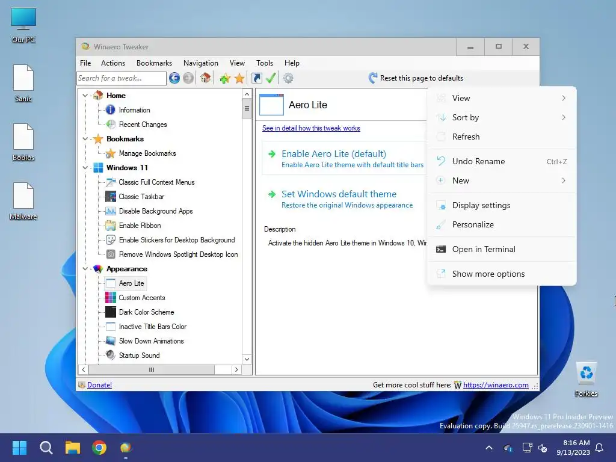Click the Enable Stickers smiley icon
Viewport: 616px width, 462px height.
pyautogui.click(x=111, y=240)
